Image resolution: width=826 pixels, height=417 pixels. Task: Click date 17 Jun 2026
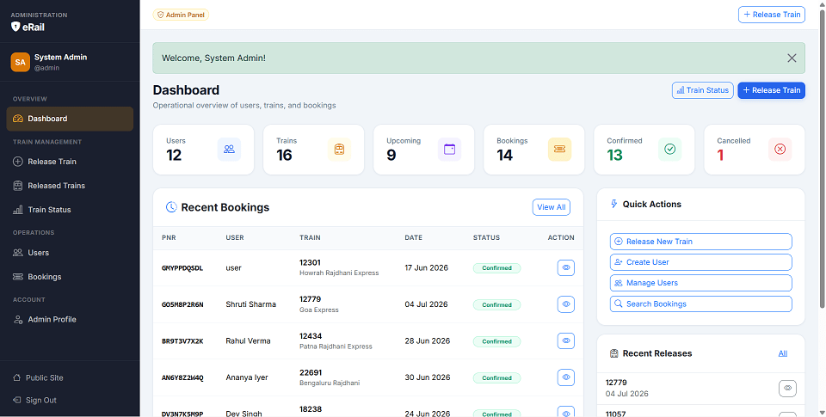[x=426, y=267]
